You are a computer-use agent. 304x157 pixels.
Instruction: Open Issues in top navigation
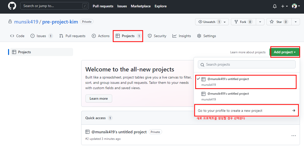pos(122,6)
